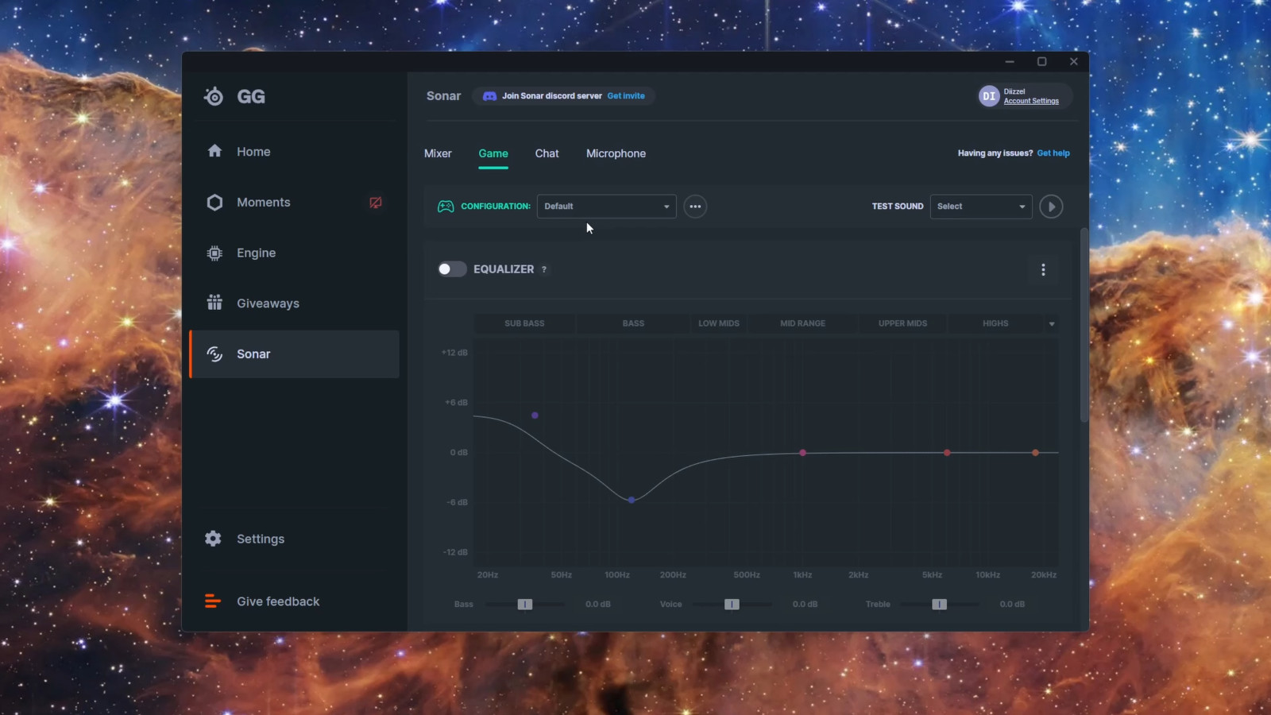This screenshot has height=715, width=1271.
Task: Click the Account Settings link
Action: [1031, 102]
